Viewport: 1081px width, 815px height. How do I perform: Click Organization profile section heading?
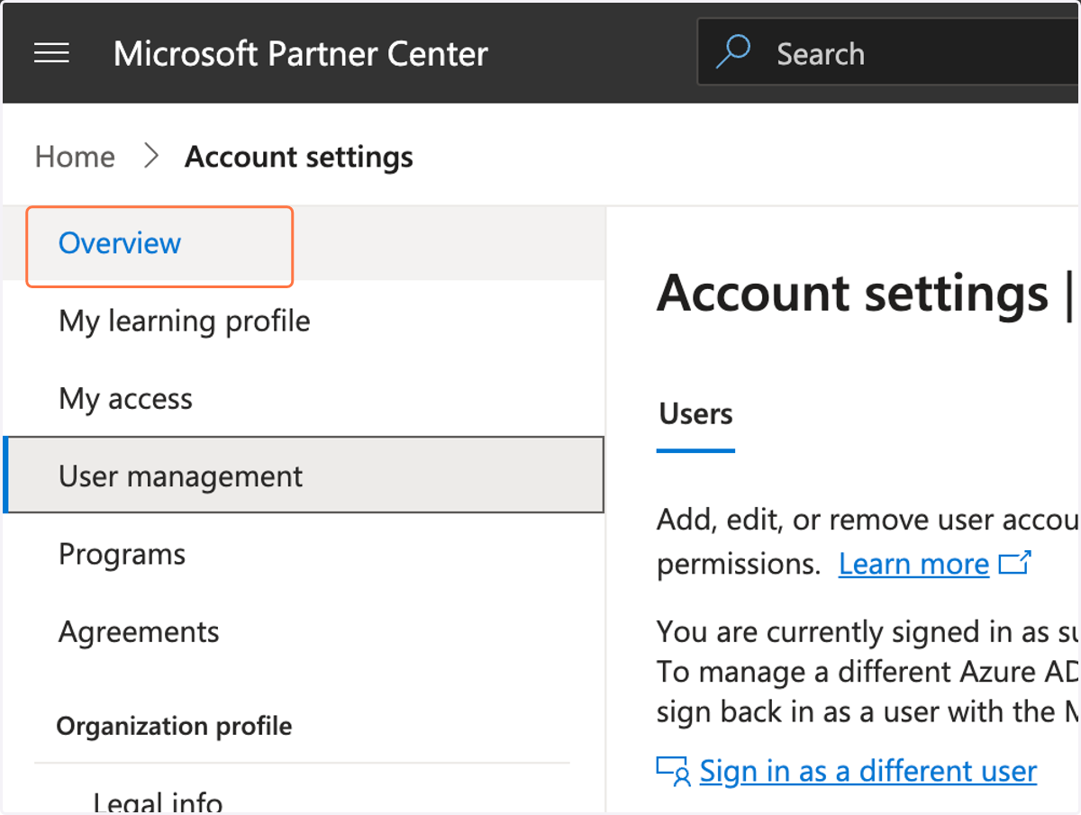click(x=174, y=727)
